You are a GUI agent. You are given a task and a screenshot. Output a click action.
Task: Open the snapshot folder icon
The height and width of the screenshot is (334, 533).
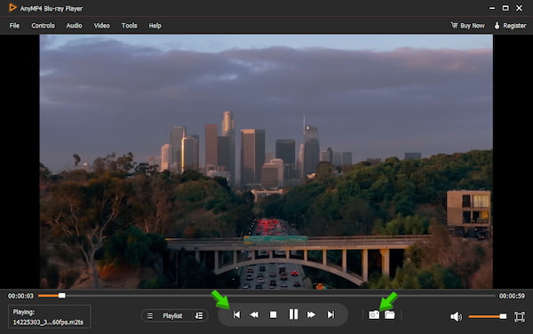pyautogui.click(x=390, y=315)
